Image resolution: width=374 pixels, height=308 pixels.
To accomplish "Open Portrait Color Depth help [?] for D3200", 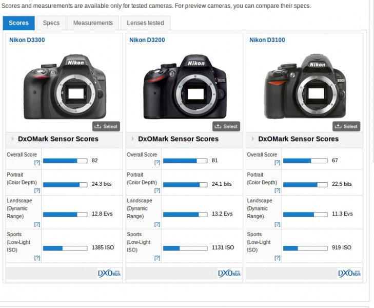I will [x=157, y=190].
